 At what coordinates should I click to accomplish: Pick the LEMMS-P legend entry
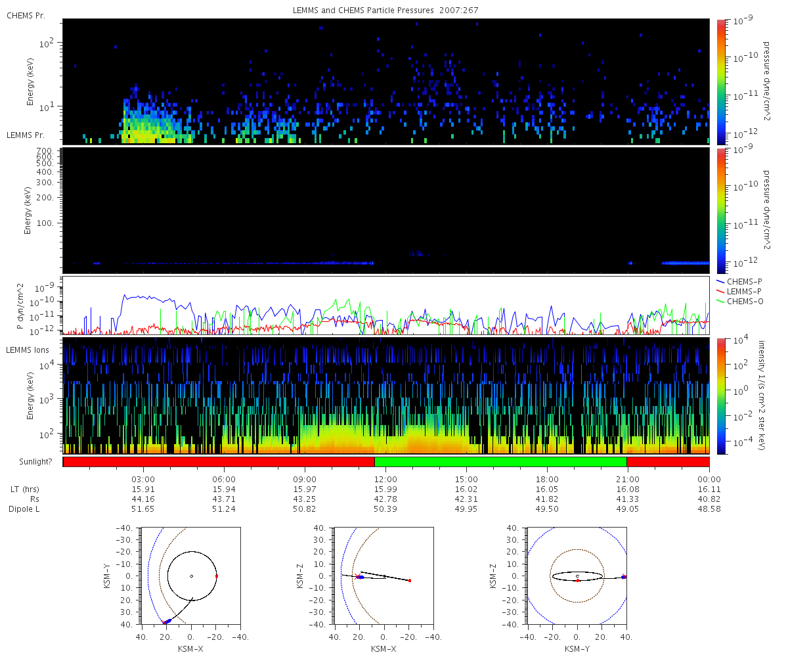click(x=739, y=291)
